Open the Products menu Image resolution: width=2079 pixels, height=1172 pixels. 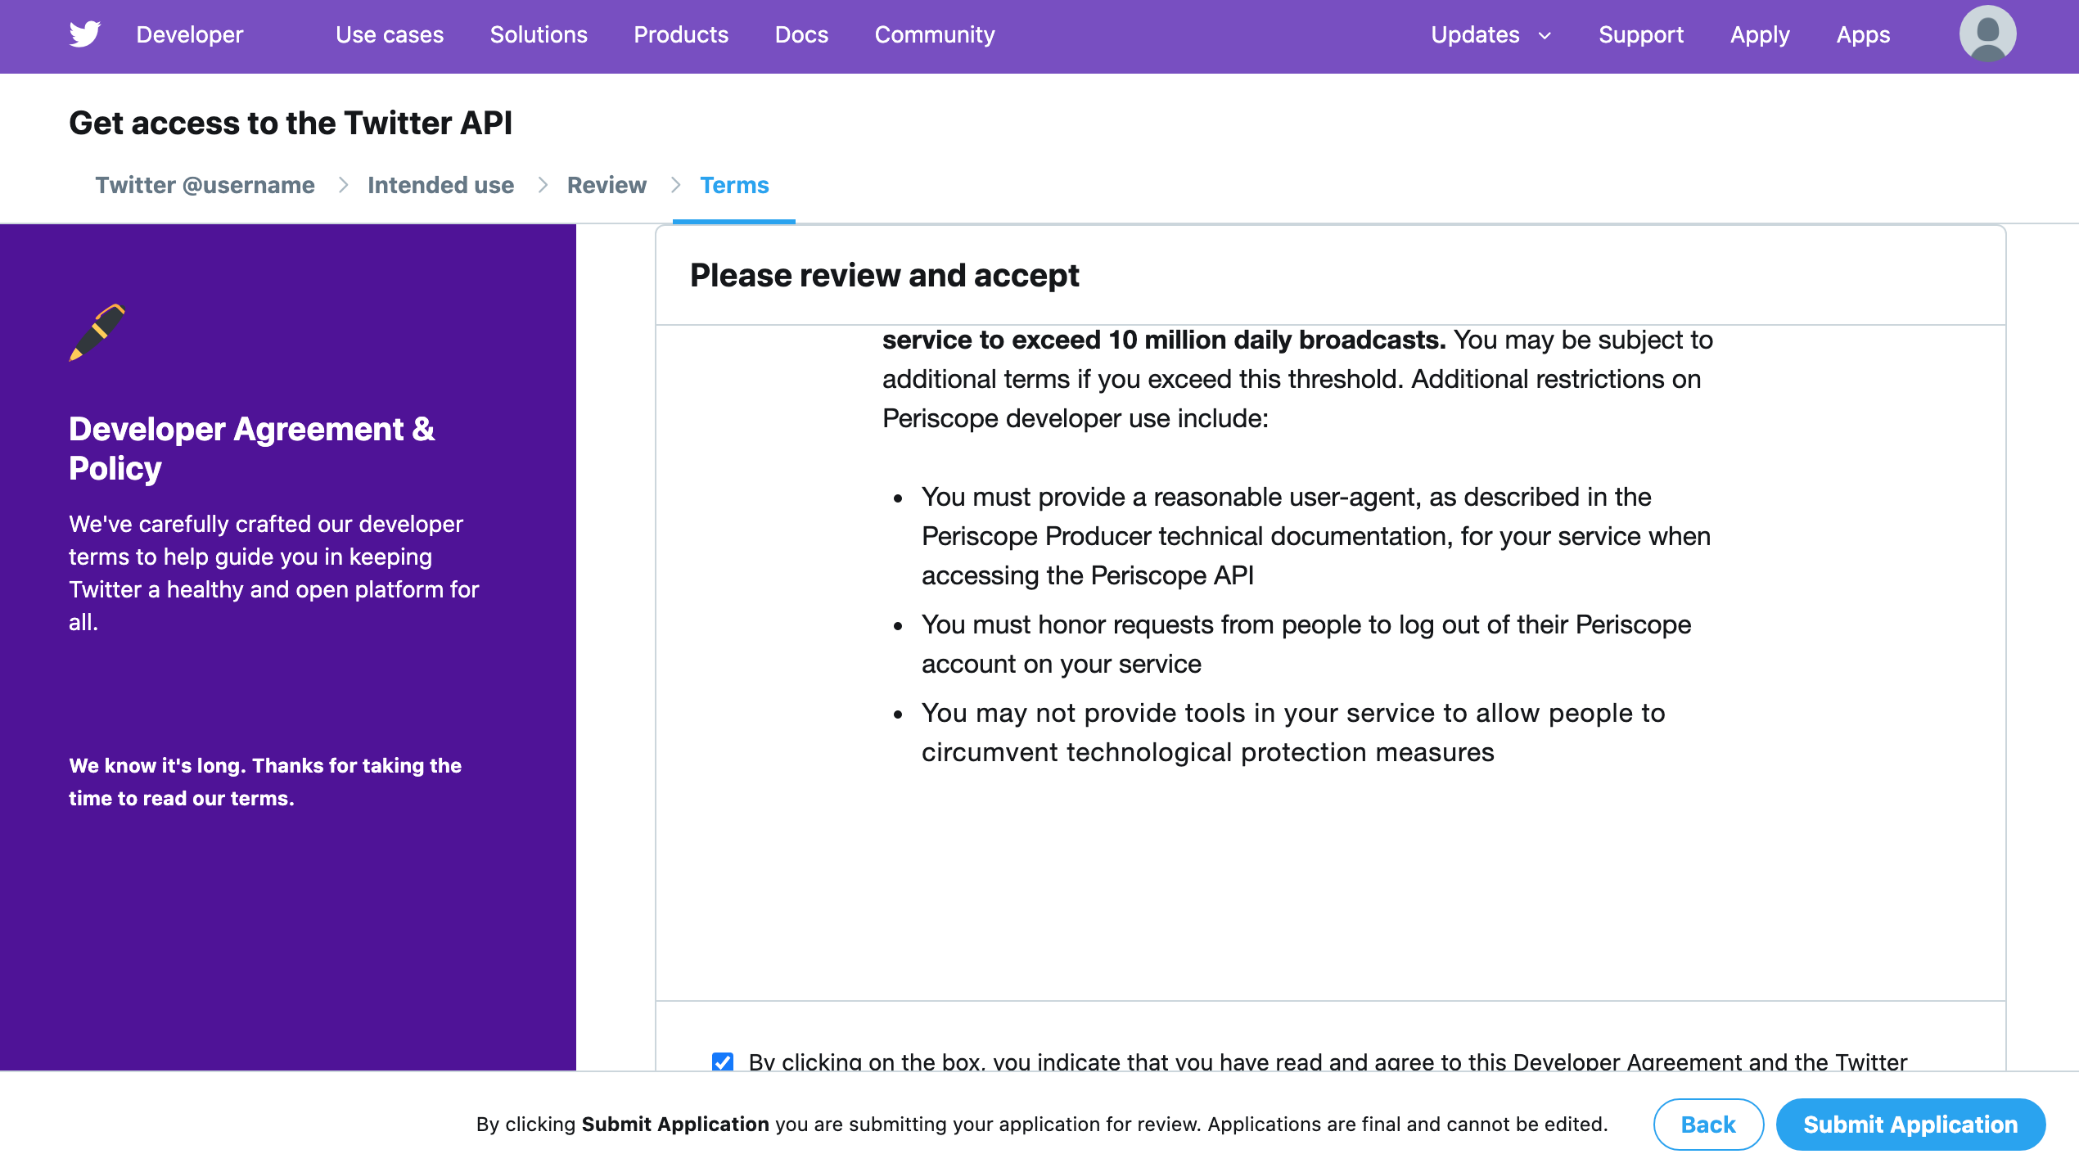(x=680, y=35)
